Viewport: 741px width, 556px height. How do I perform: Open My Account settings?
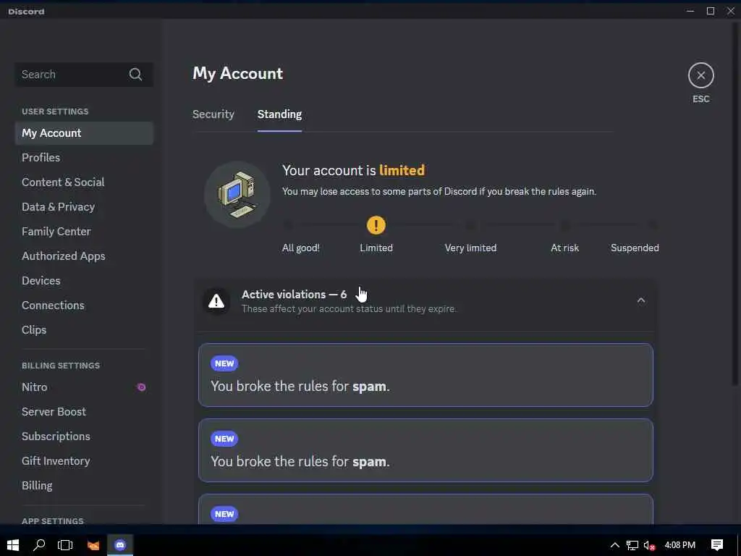pos(84,133)
